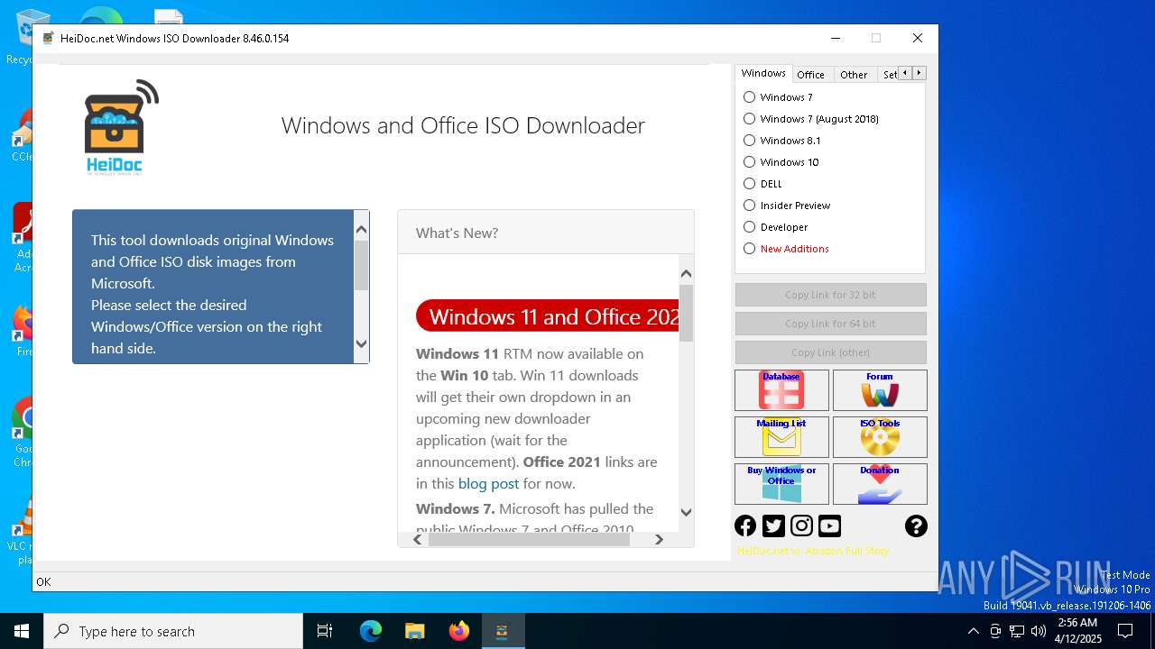Open the Mailing List icon button
This screenshot has width=1155, height=649.
[x=781, y=437]
